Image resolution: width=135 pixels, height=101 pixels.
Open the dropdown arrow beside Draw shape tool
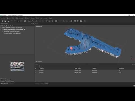(34, 21)
